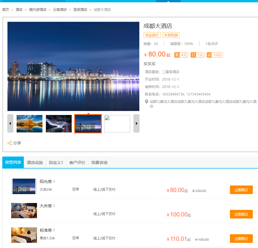Click the 毕业旅行 tag
This screenshot has width=258, height=248.
tap(152, 35)
